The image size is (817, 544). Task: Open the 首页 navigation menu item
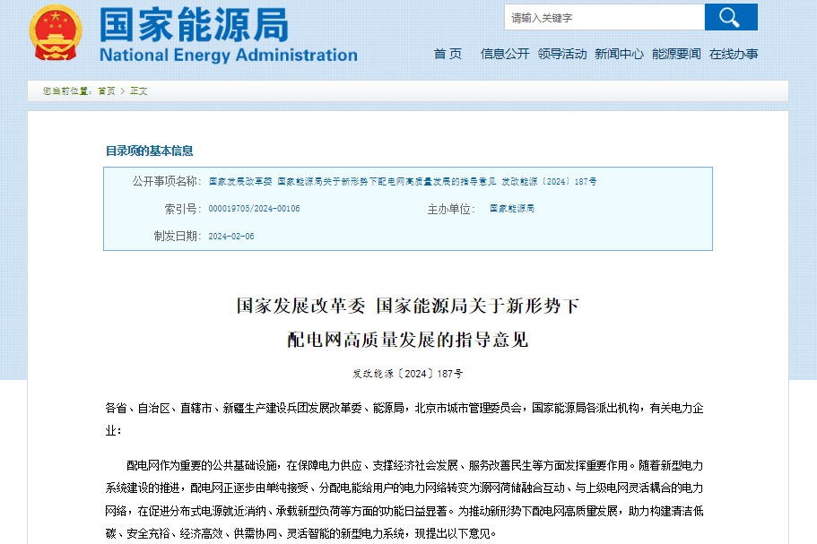[447, 54]
